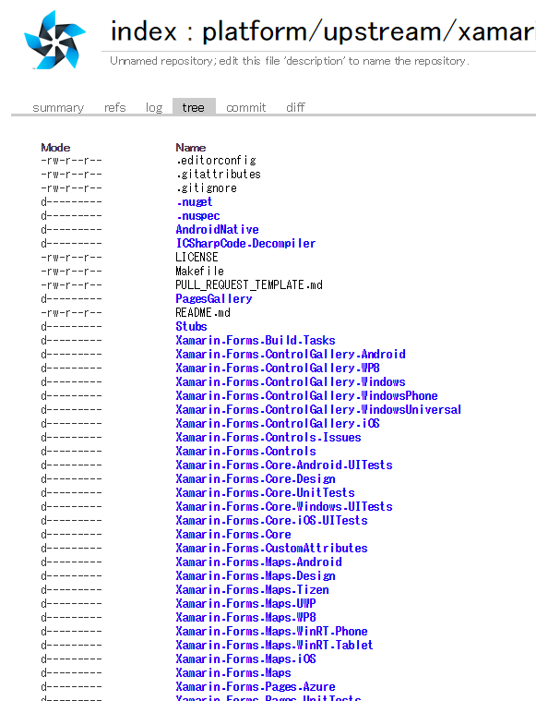Screen dimensions: 536x701
Task: Open Xamarin.Forms.ControlGallery.WindowsPhone folder
Action: pos(307,395)
